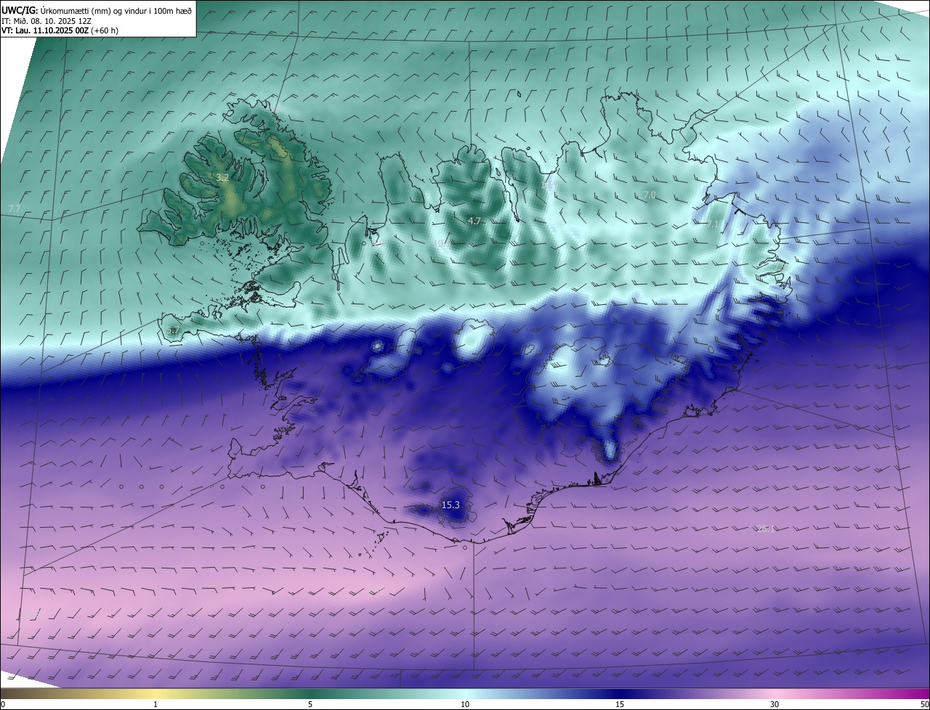Click the 7.7 value label on the map
The height and width of the screenshot is (710, 930).
pyautogui.click(x=14, y=208)
